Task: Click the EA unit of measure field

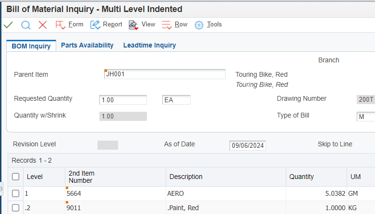Action: (x=176, y=100)
